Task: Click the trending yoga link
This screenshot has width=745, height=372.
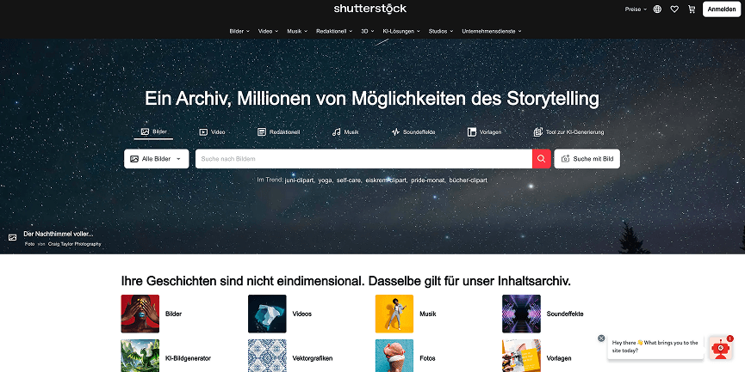Action: 325,180
